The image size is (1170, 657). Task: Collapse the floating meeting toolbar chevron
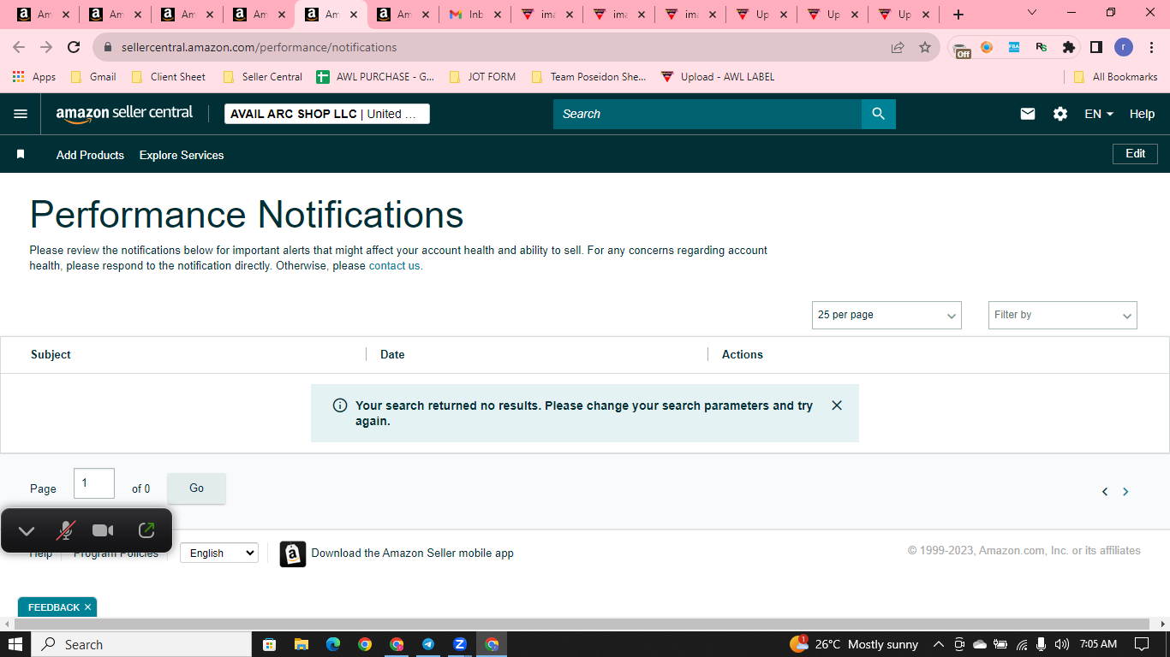(x=27, y=531)
